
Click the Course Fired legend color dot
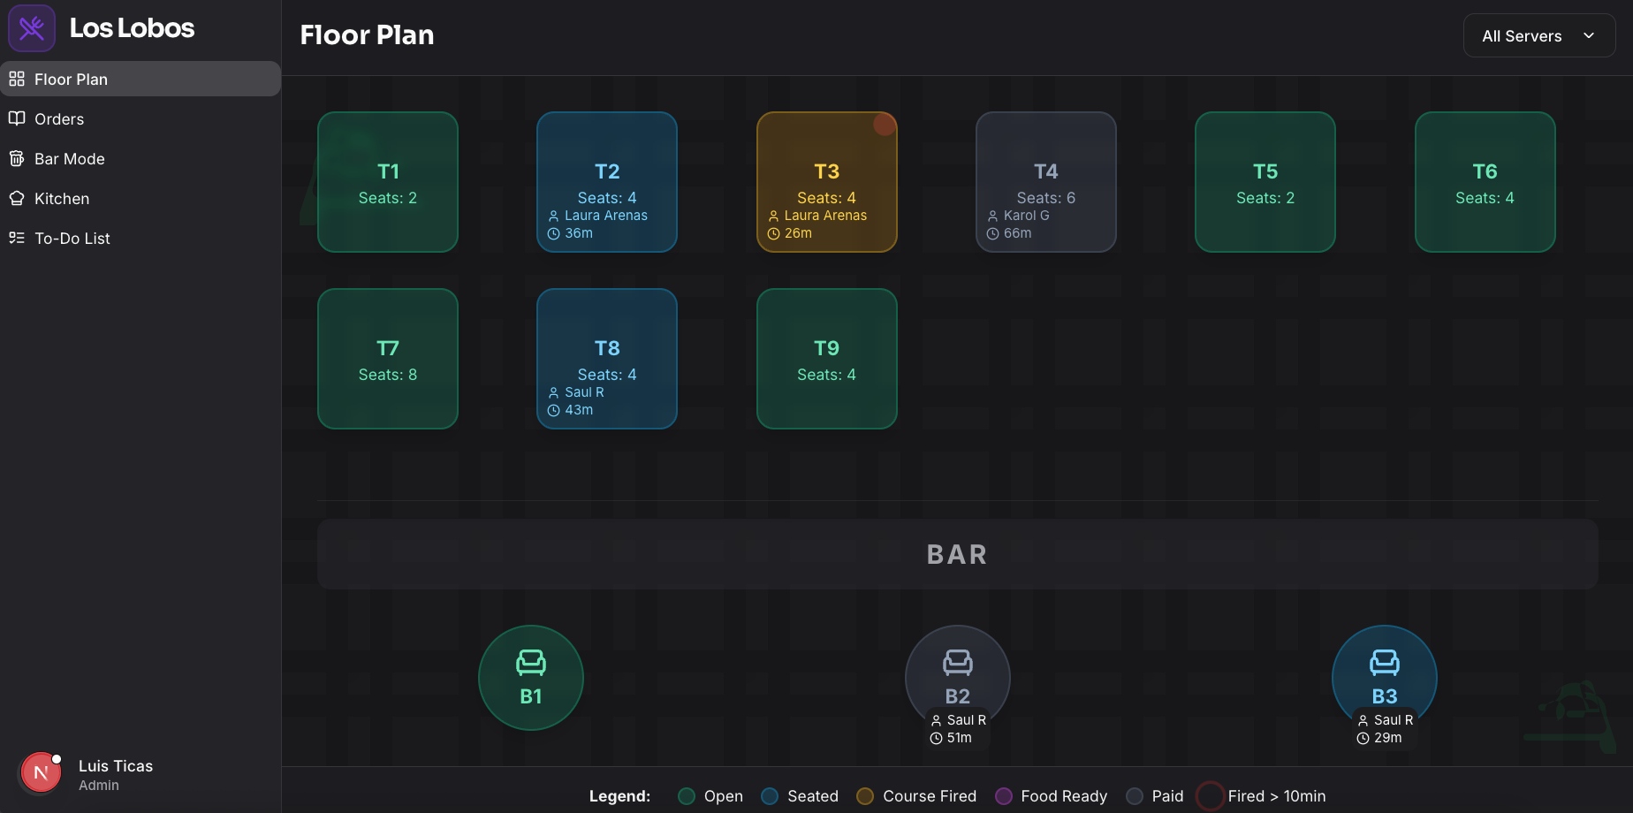click(864, 795)
